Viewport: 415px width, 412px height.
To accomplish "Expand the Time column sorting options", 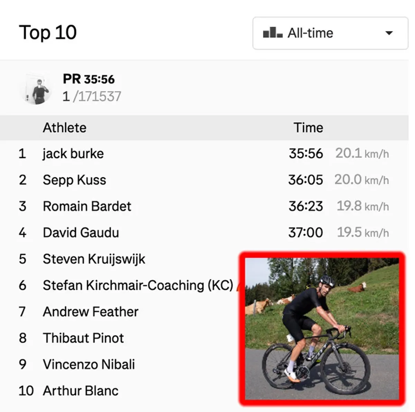I will (308, 128).
